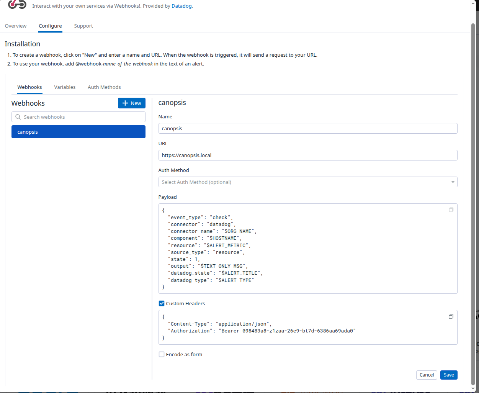
Task: Click the "Content-Type" header key
Action: coord(189,324)
